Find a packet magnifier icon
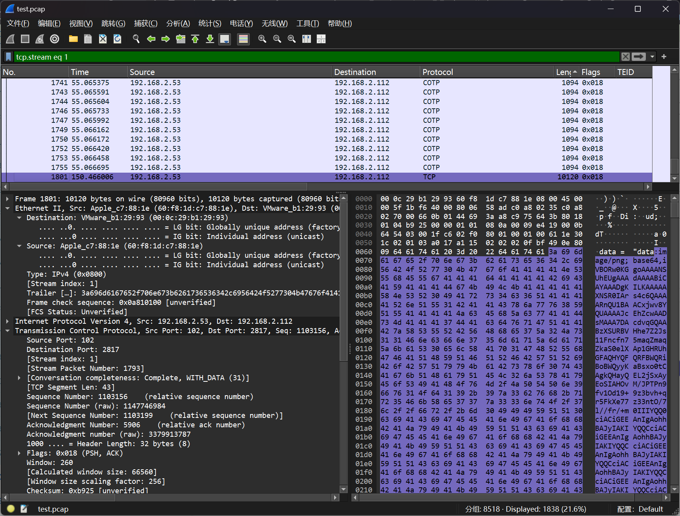This screenshot has height=516, width=680. tap(136, 39)
